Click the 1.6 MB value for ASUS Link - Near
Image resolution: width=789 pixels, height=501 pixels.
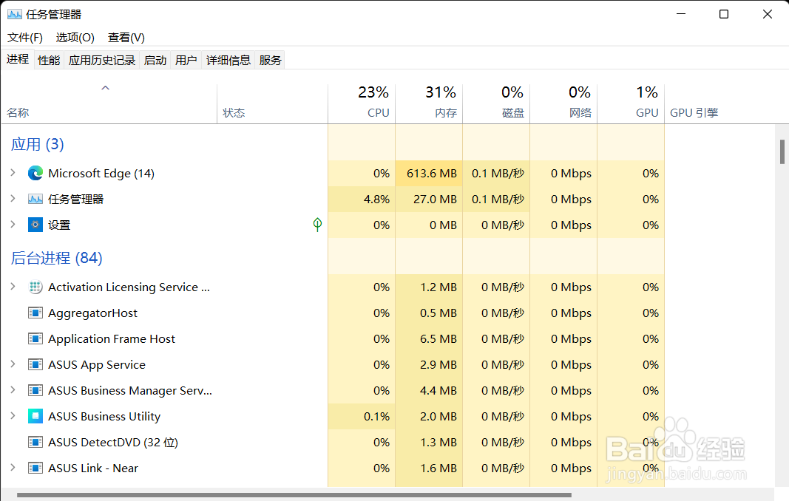click(x=438, y=468)
